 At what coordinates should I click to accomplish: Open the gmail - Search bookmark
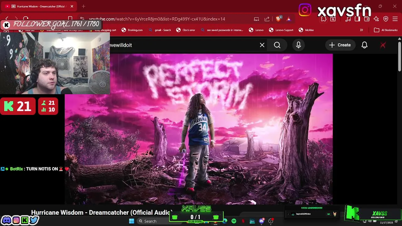tap(160, 30)
